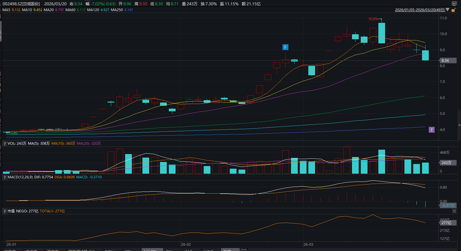The image size is (461, 251).
Task: Open help for the VOL indicator
Action: [5, 144]
